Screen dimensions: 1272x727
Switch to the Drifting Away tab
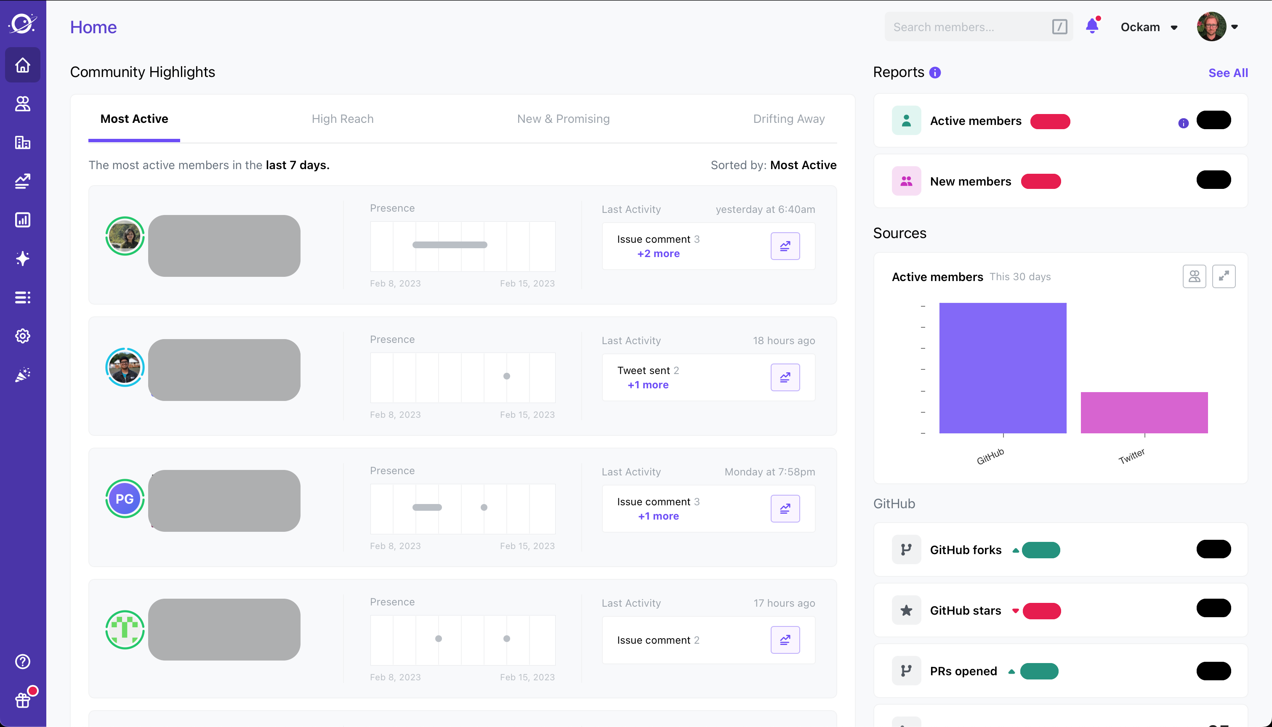click(x=788, y=119)
